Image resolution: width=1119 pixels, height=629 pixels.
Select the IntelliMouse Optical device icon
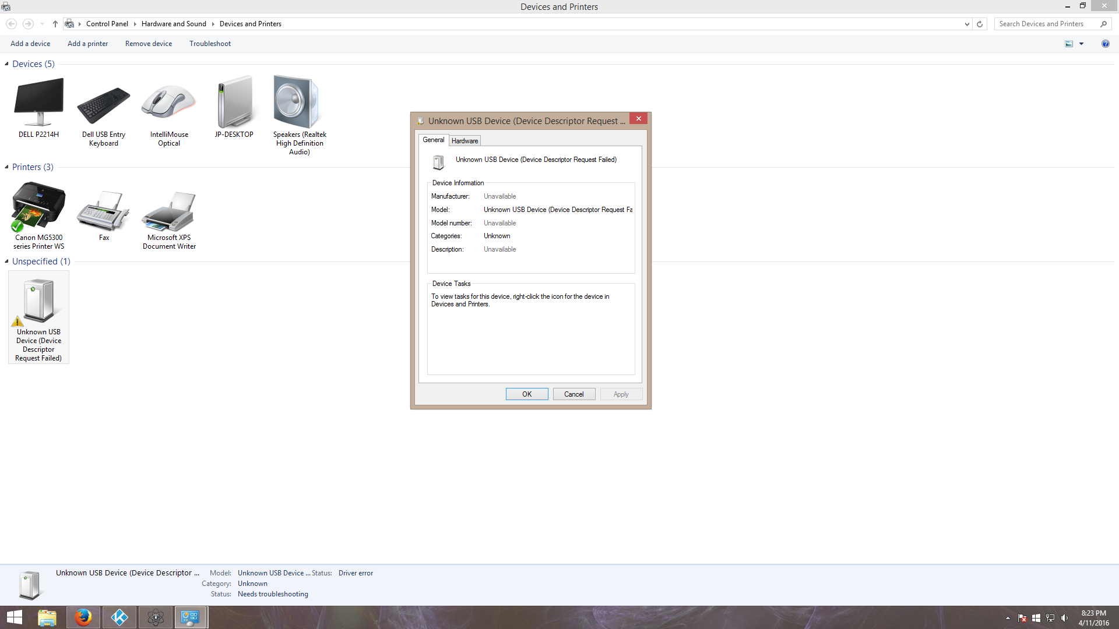(169, 103)
